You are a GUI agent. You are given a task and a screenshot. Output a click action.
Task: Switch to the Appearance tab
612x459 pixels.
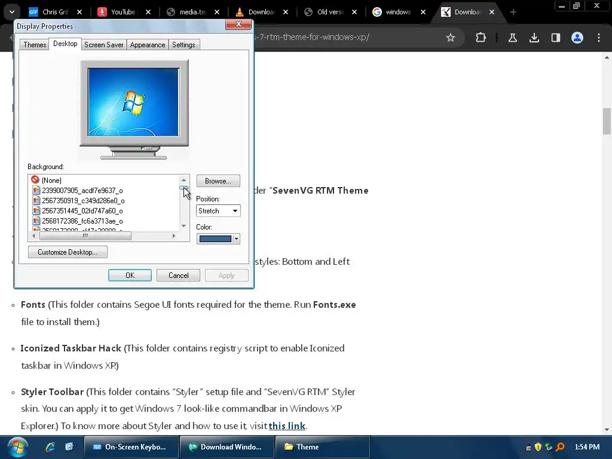(x=148, y=44)
